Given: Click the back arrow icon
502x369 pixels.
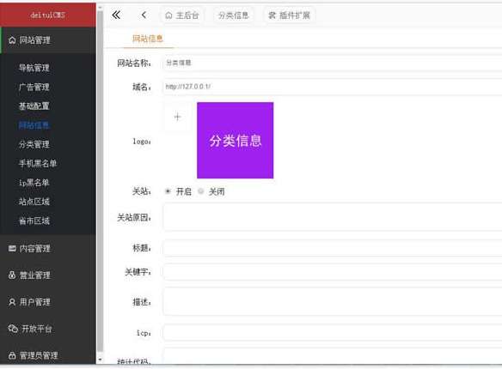Looking at the screenshot, I should (144, 15).
